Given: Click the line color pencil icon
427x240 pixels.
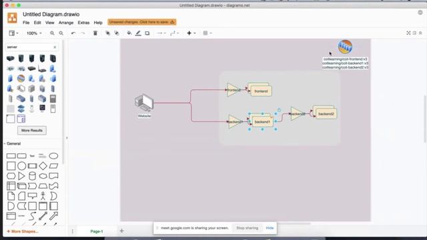Looking at the screenshot, I should tap(138, 33).
